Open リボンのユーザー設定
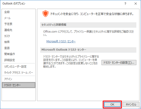The width and height of the screenshot is (141, 109). coord(19,66)
